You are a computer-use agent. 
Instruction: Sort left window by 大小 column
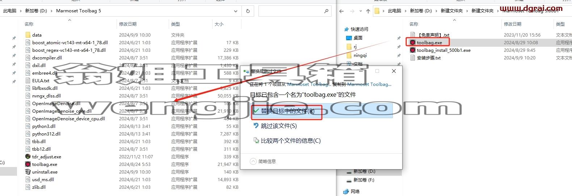pyautogui.click(x=219, y=24)
